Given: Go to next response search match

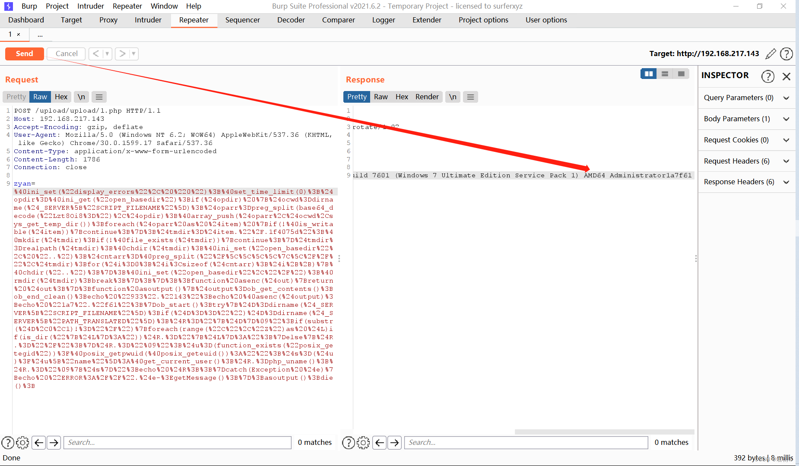Looking at the screenshot, I should click(x=395, y=442).
